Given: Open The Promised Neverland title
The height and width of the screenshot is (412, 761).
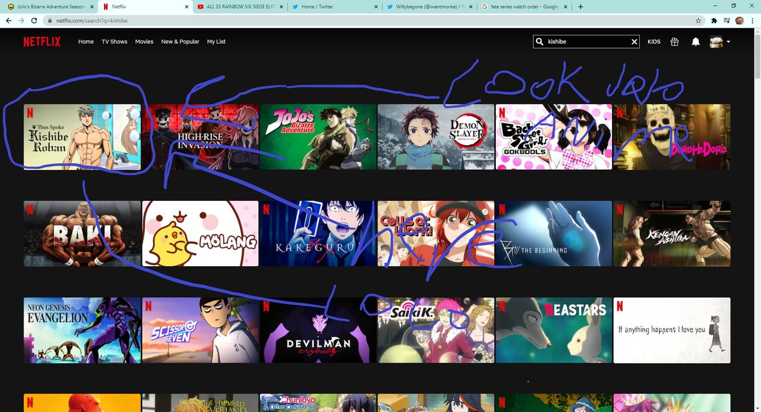Looking at the screenshot, I should point(200,403).
